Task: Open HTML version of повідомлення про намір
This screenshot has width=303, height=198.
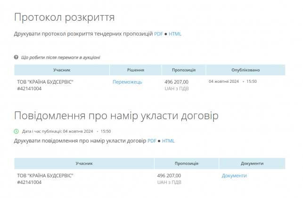Action: [168, 141]
